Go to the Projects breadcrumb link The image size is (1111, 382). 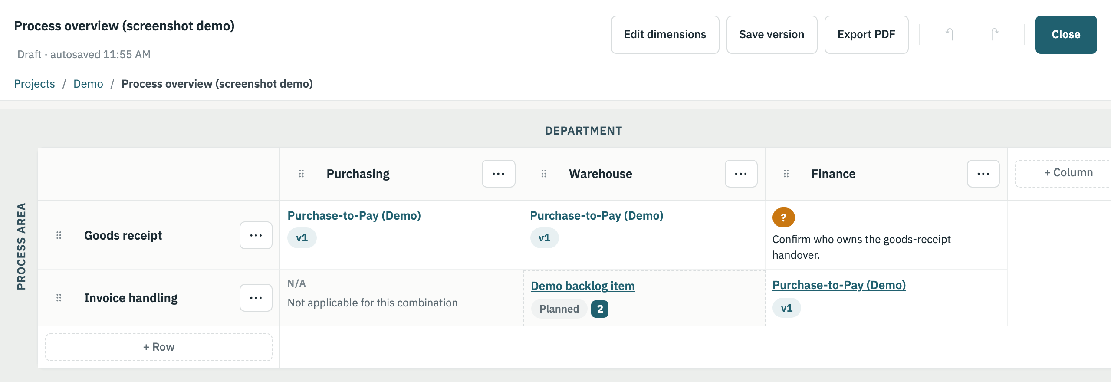click(x=34, y=84)
